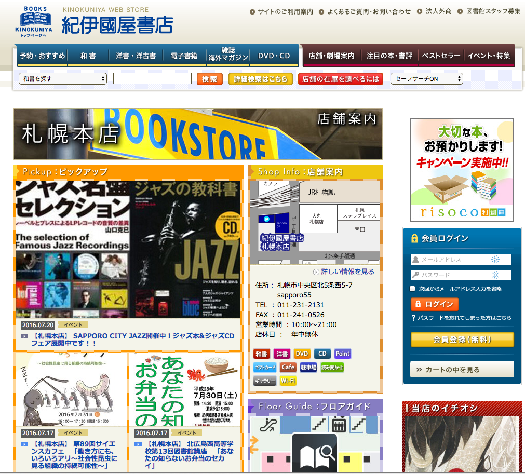The width and height of the screenshot is (525, 474).
Task: Toggle 次回からメールアドレス入力を省略 checkbox
Action: 412,289
